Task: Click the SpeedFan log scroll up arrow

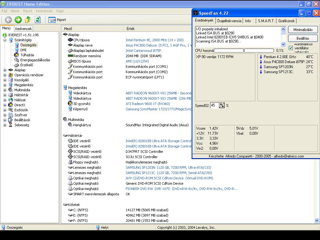Action: tap(283, 29)
